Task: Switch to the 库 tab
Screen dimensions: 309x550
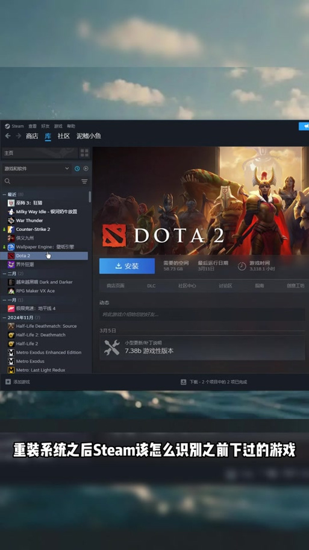Action: pyautogui.click(x=48, y=136)
